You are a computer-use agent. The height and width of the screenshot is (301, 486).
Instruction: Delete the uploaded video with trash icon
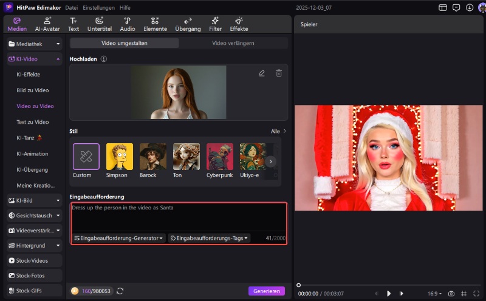(279, 73)
